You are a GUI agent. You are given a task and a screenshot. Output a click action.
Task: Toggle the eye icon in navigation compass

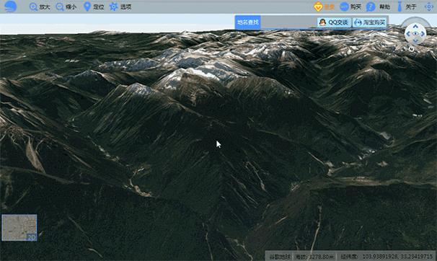point(415,34)
